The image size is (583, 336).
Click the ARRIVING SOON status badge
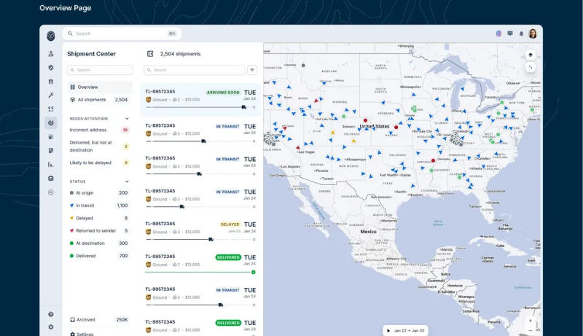tap(223, 92)
